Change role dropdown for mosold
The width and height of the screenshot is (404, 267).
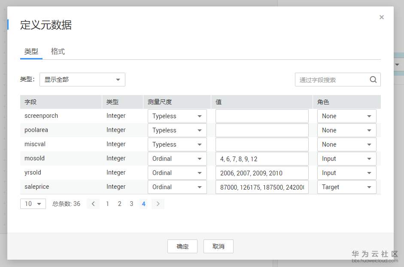(x=346, y=159)
